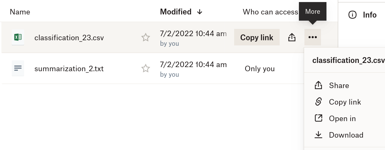Click the Copy link button
The width and height of the screenshot is (385, 150).
[x=257, y=37]
